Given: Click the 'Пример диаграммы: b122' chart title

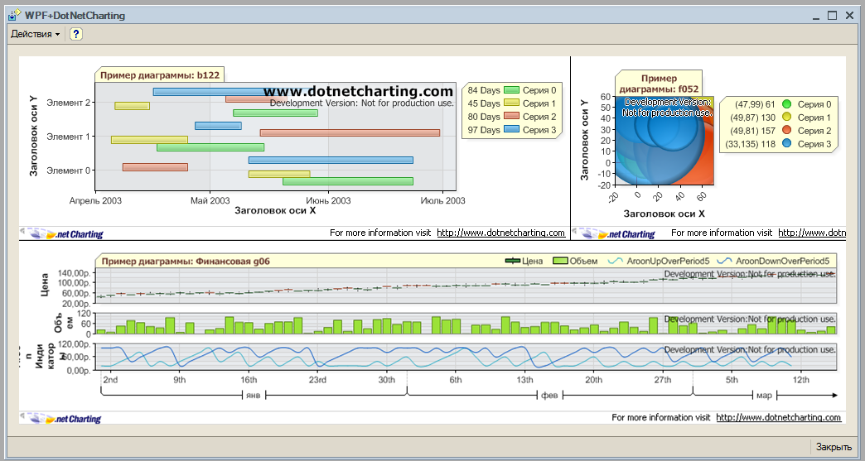Looking at the screenshot, I should (160, 75).
